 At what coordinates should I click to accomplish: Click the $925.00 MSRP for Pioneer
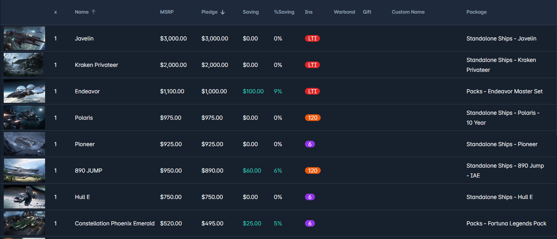pyautogui.click(x=171, y=144)
